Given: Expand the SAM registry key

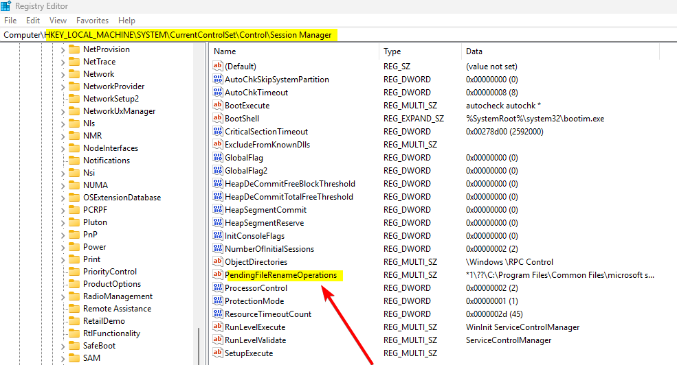Looking at the screenshot, I should point(62,358).
